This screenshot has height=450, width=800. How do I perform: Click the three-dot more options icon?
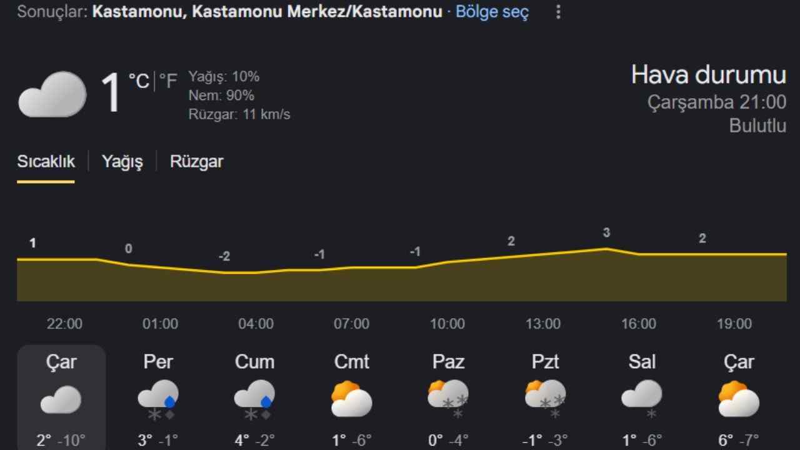[558, 12]
